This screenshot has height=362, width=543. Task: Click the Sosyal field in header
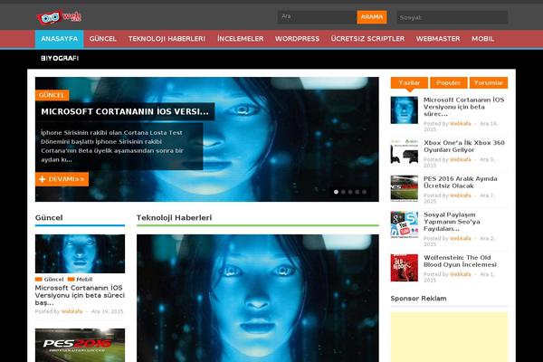[452, 17]
